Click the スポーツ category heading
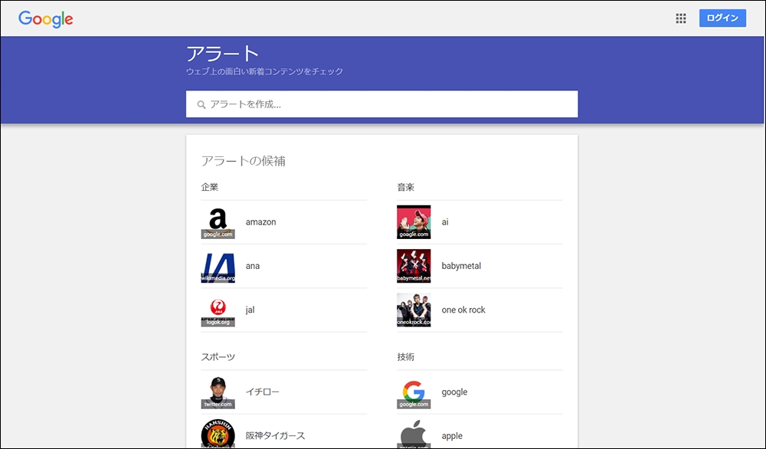The image size is (766, 449). coord(218,357)
